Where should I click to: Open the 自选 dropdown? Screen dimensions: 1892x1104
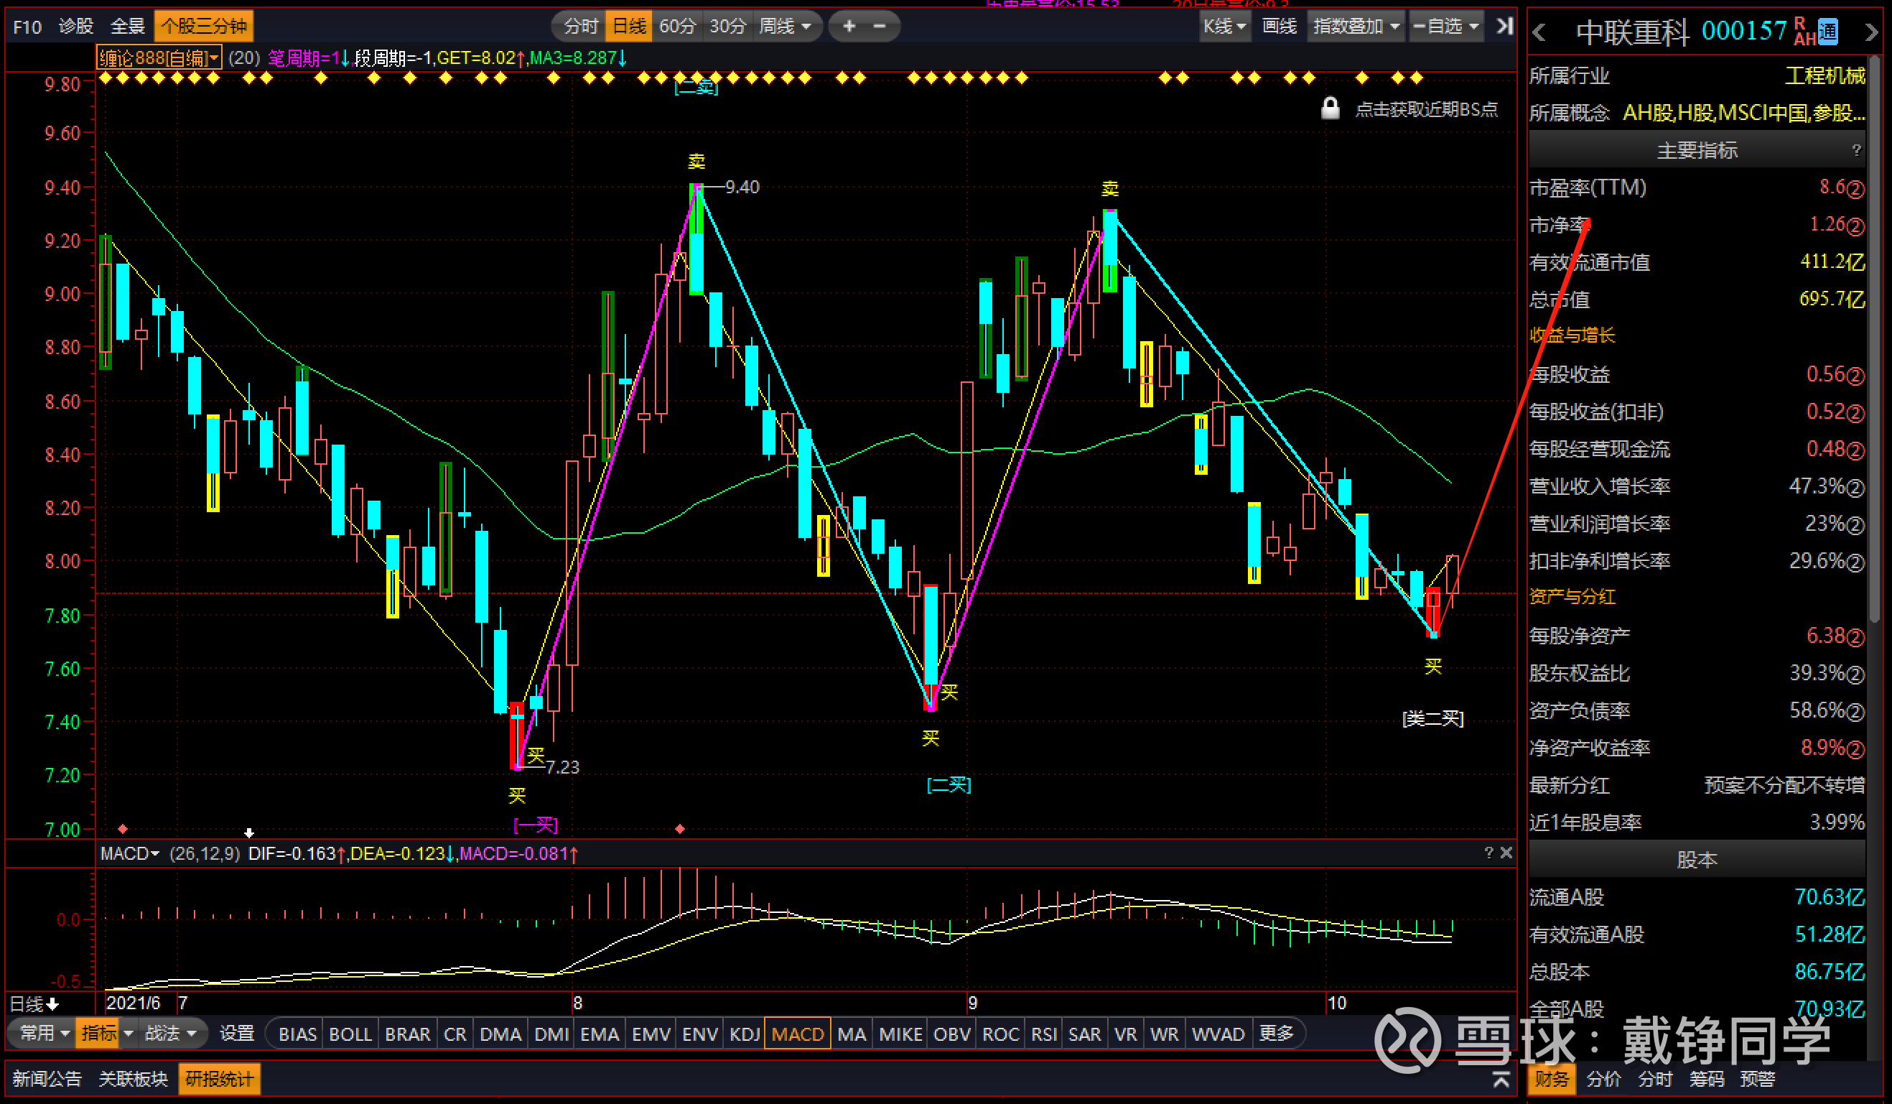coord(1446,27)
